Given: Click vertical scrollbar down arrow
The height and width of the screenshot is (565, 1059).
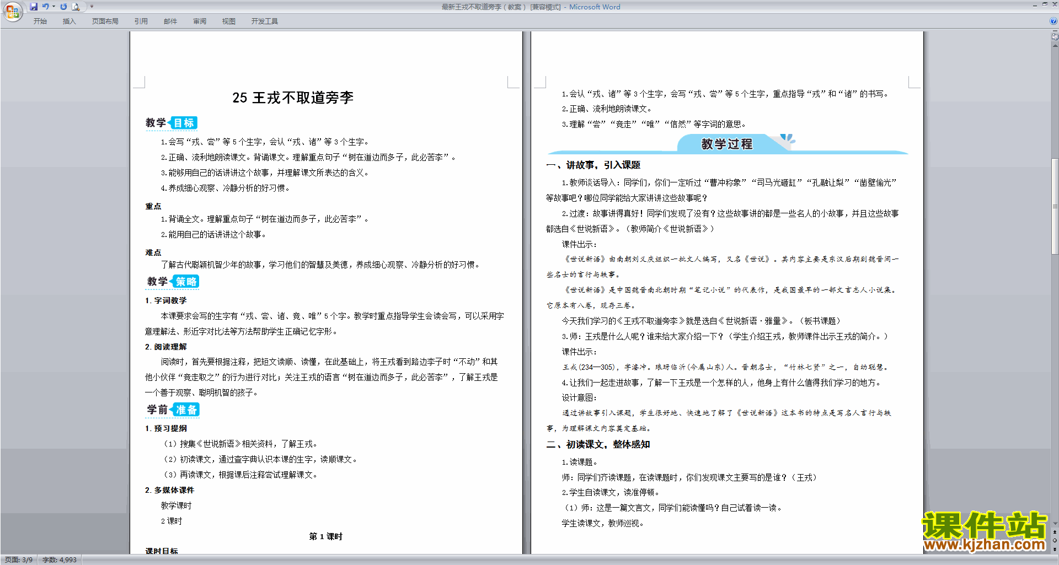Looking at the screenshot, I should (x=1055, y=524).
